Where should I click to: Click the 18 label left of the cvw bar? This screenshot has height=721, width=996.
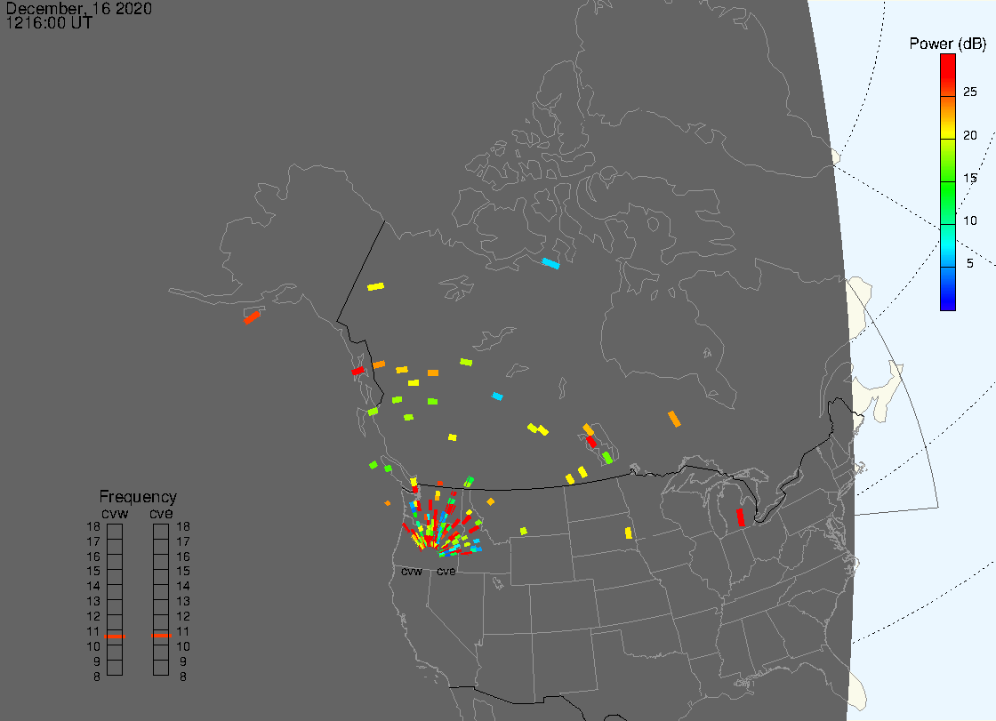click(x=93, y=526)
